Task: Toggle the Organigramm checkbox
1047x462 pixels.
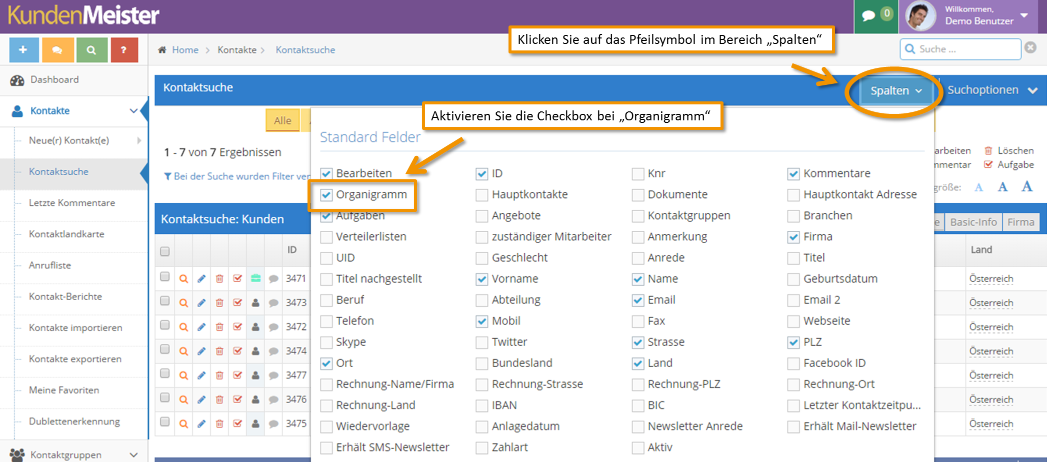Action: point(326,195)
